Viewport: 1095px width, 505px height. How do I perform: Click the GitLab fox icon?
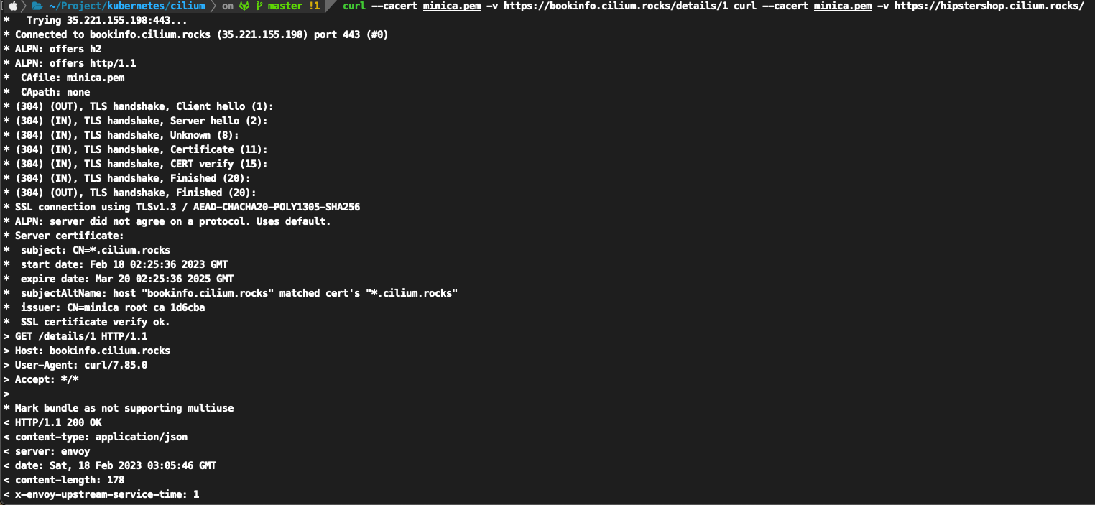[244, 6]
